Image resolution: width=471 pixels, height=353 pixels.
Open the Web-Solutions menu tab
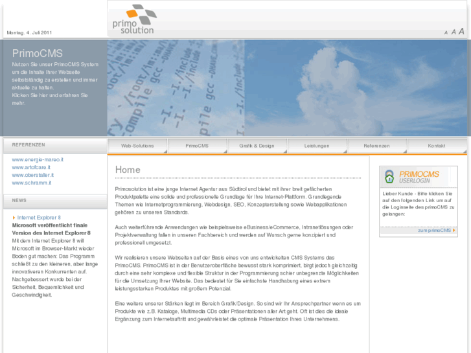pos(137,146)
